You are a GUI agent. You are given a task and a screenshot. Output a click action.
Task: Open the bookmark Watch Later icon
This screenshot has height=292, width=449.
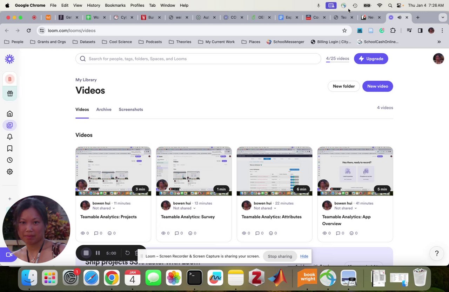coord(10,148)
